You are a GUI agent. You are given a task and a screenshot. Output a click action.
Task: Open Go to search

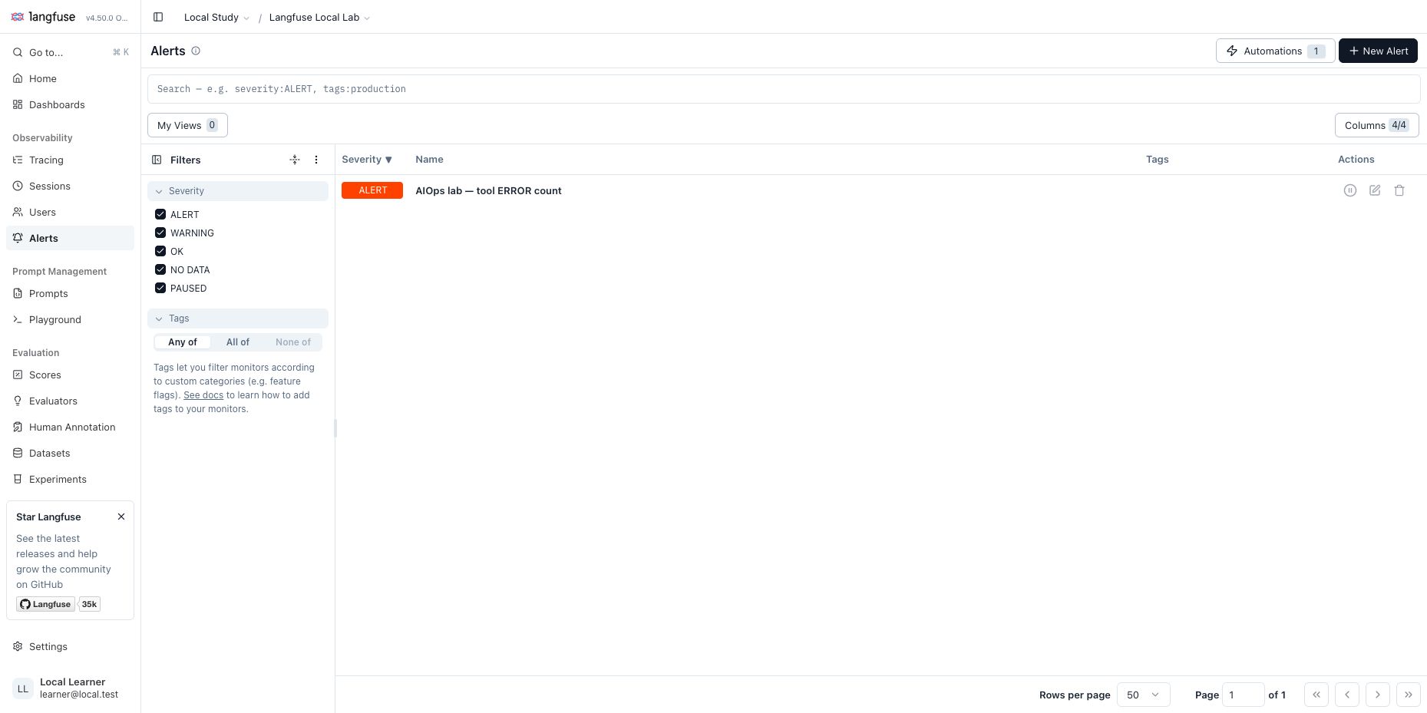click(71, 52)
